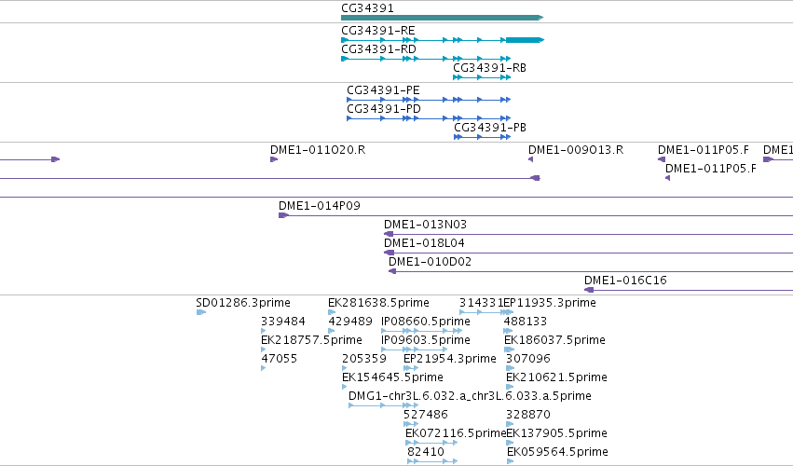Image resolution: width=793 pixels, height=466 pixels.
Task: Select the DME1-011O20.R feature label
Action: pyautogui.click(x=318, y=150)
